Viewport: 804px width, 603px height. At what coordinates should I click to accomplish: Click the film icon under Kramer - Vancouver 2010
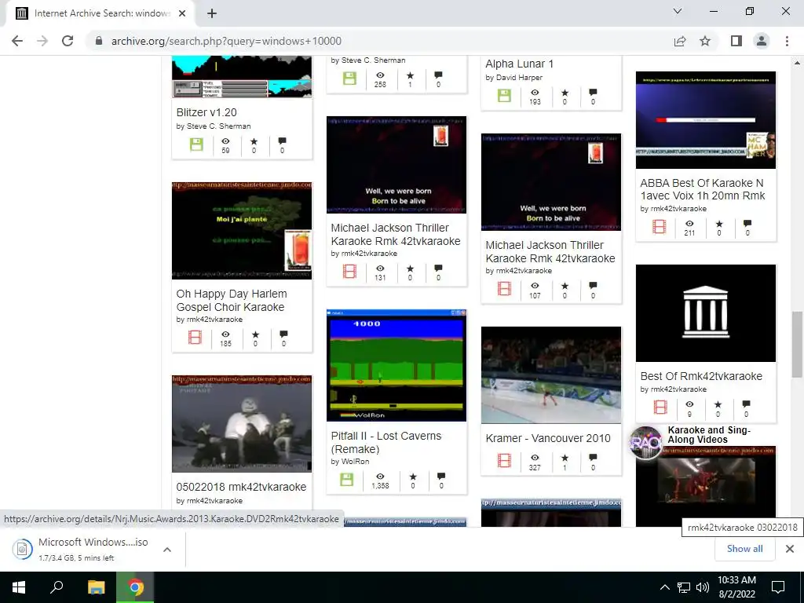tap(504, 460)
